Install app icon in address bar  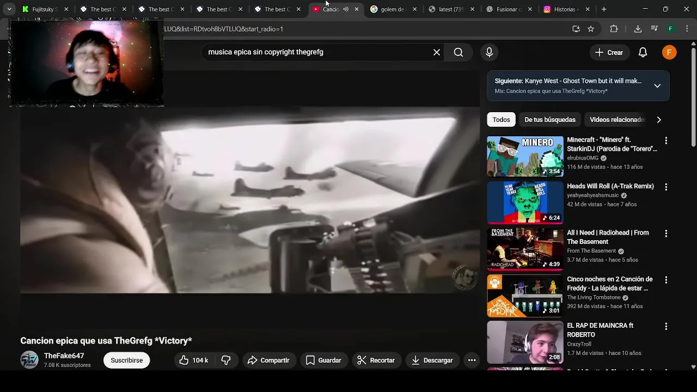(576, 29)
